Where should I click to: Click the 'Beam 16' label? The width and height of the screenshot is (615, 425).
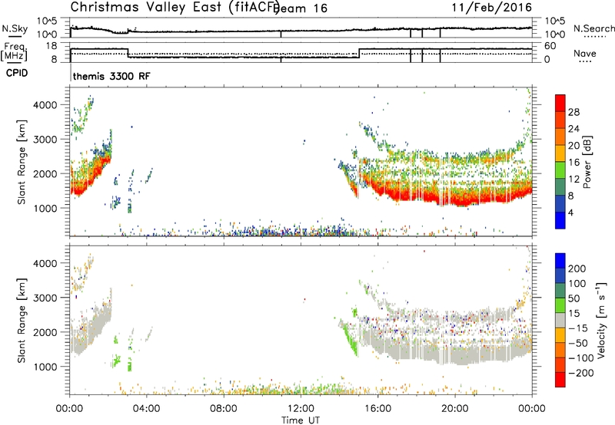(301, 8)
